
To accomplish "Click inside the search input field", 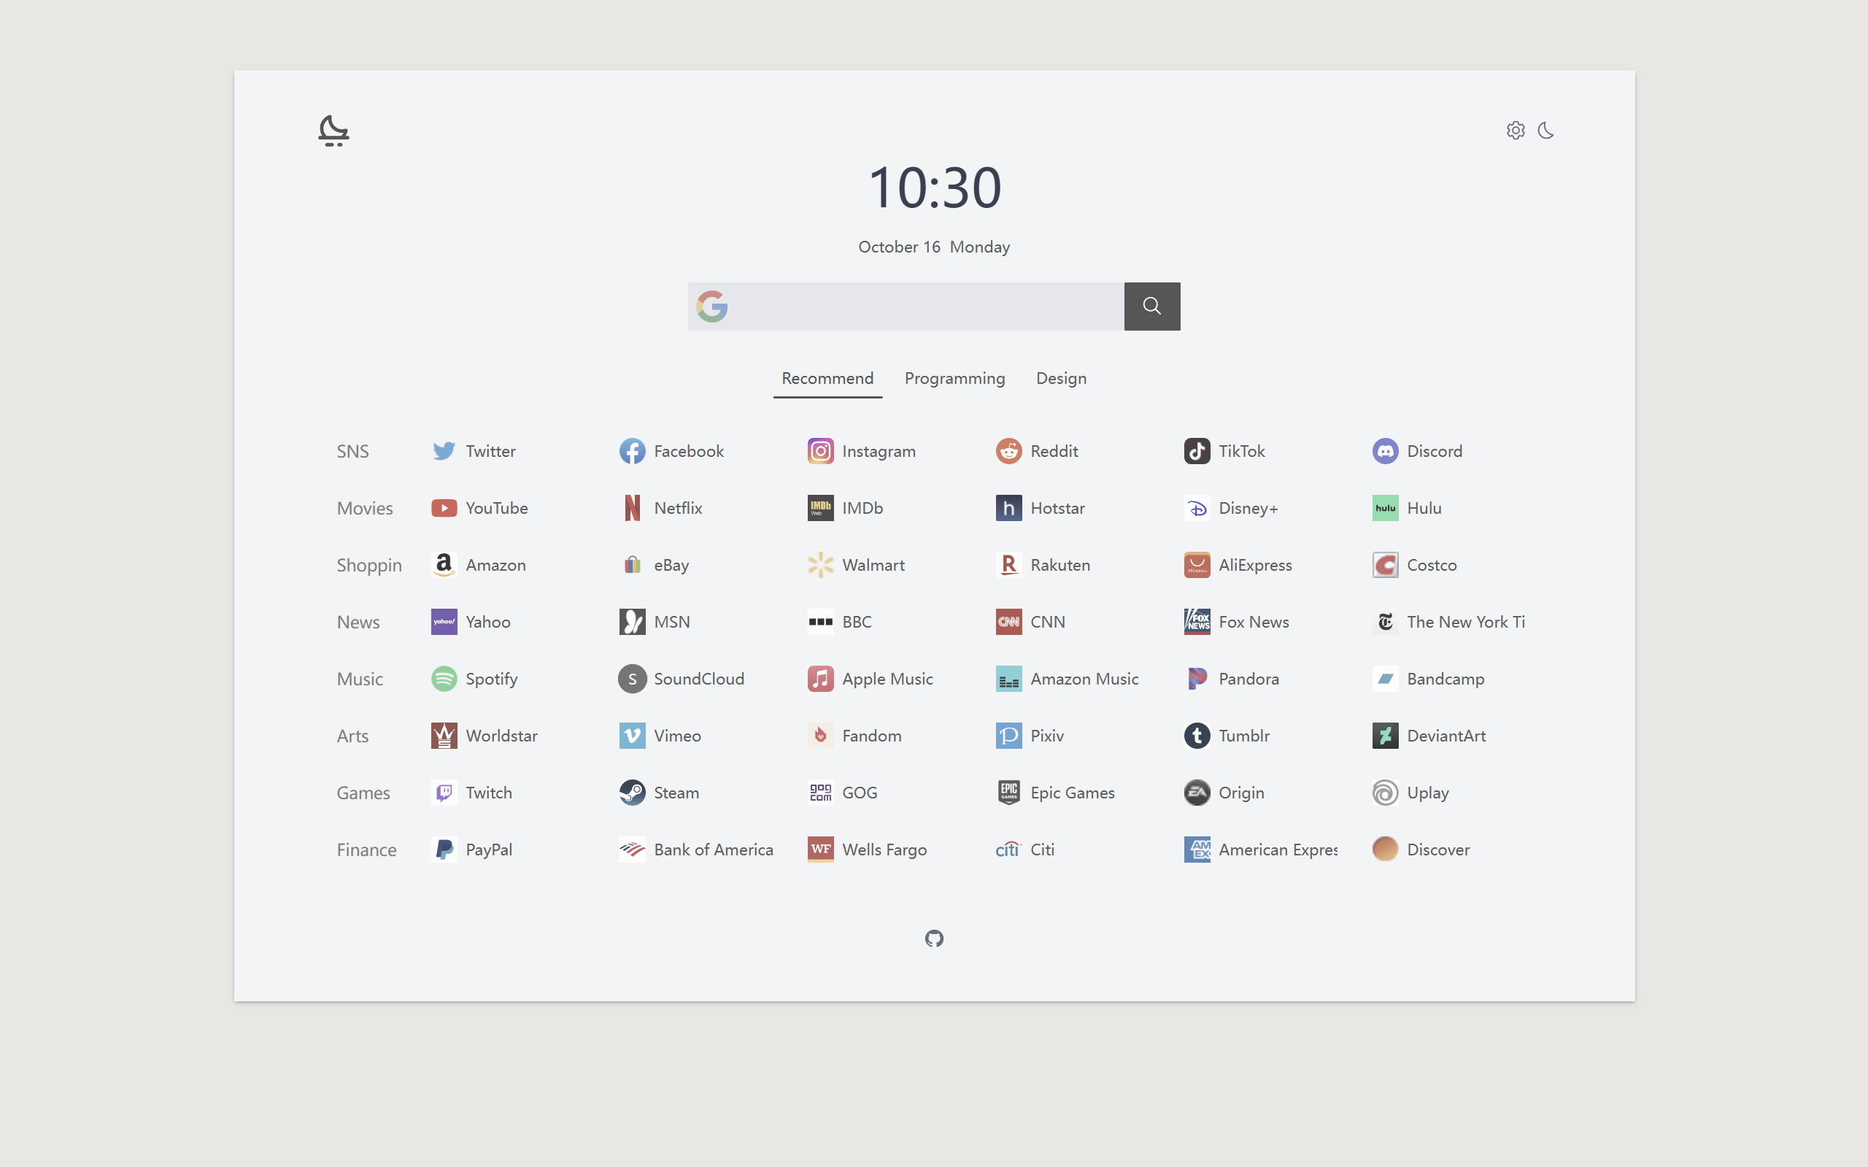I will coord(925,307).
